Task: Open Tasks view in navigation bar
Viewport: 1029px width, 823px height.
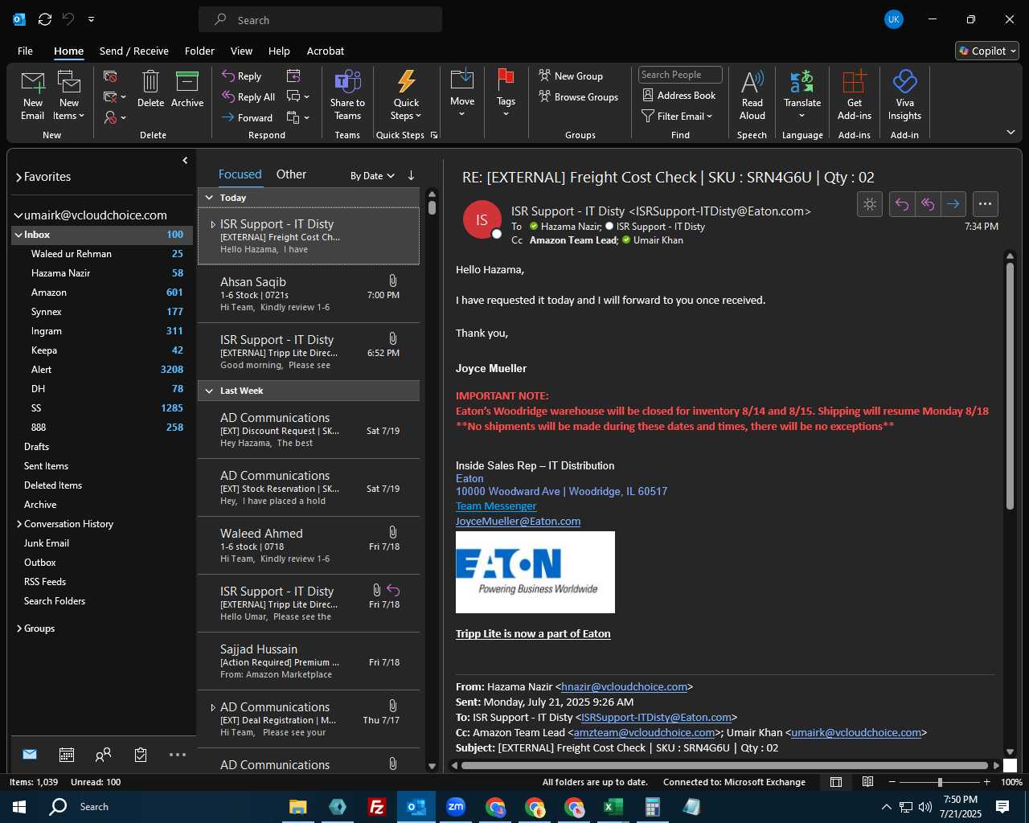Action: pos(141,754)
